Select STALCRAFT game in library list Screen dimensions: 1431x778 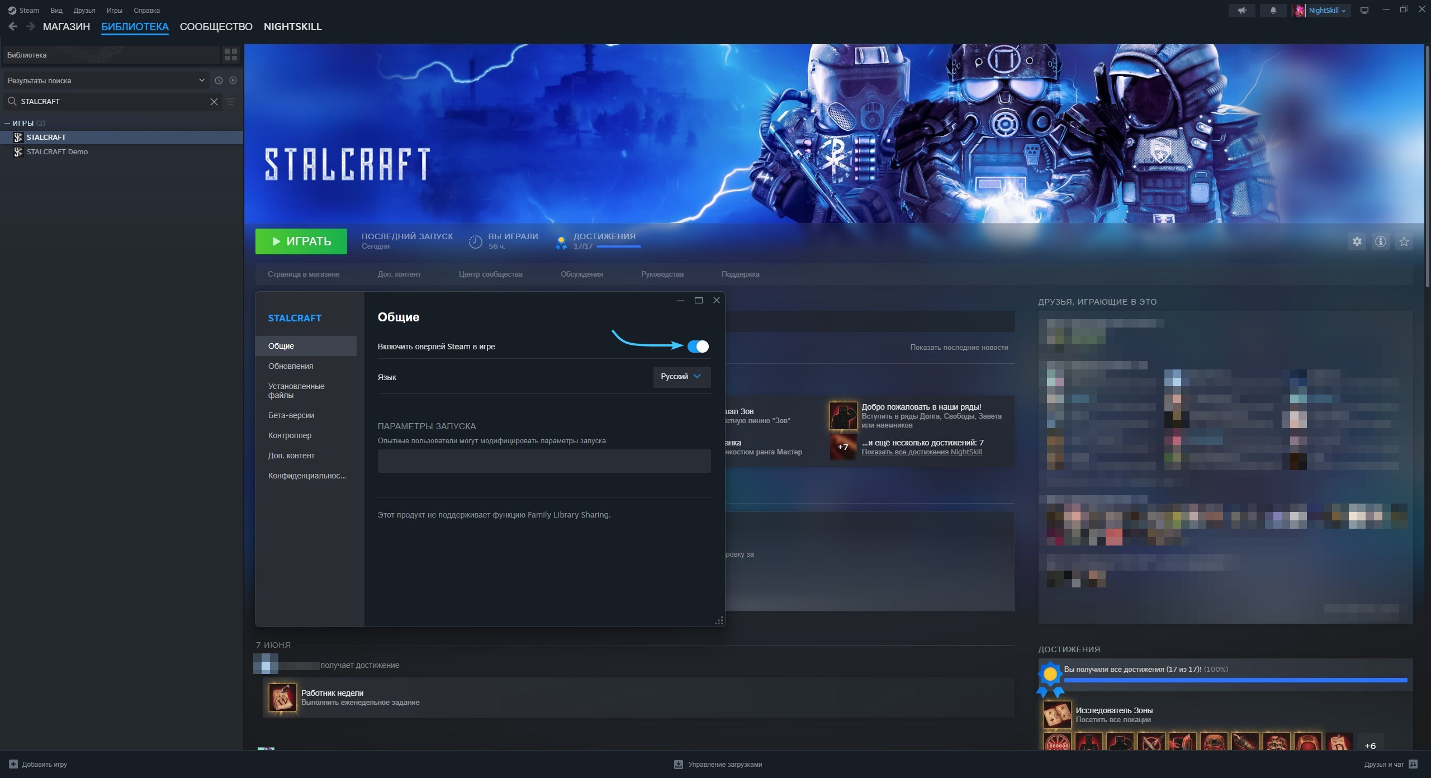pos(121,137)
